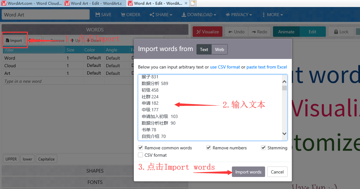The height and width of the screenshot is (189, 360).
Task: Select the 'Art' row in words table
Action: (x=68, y=73)
